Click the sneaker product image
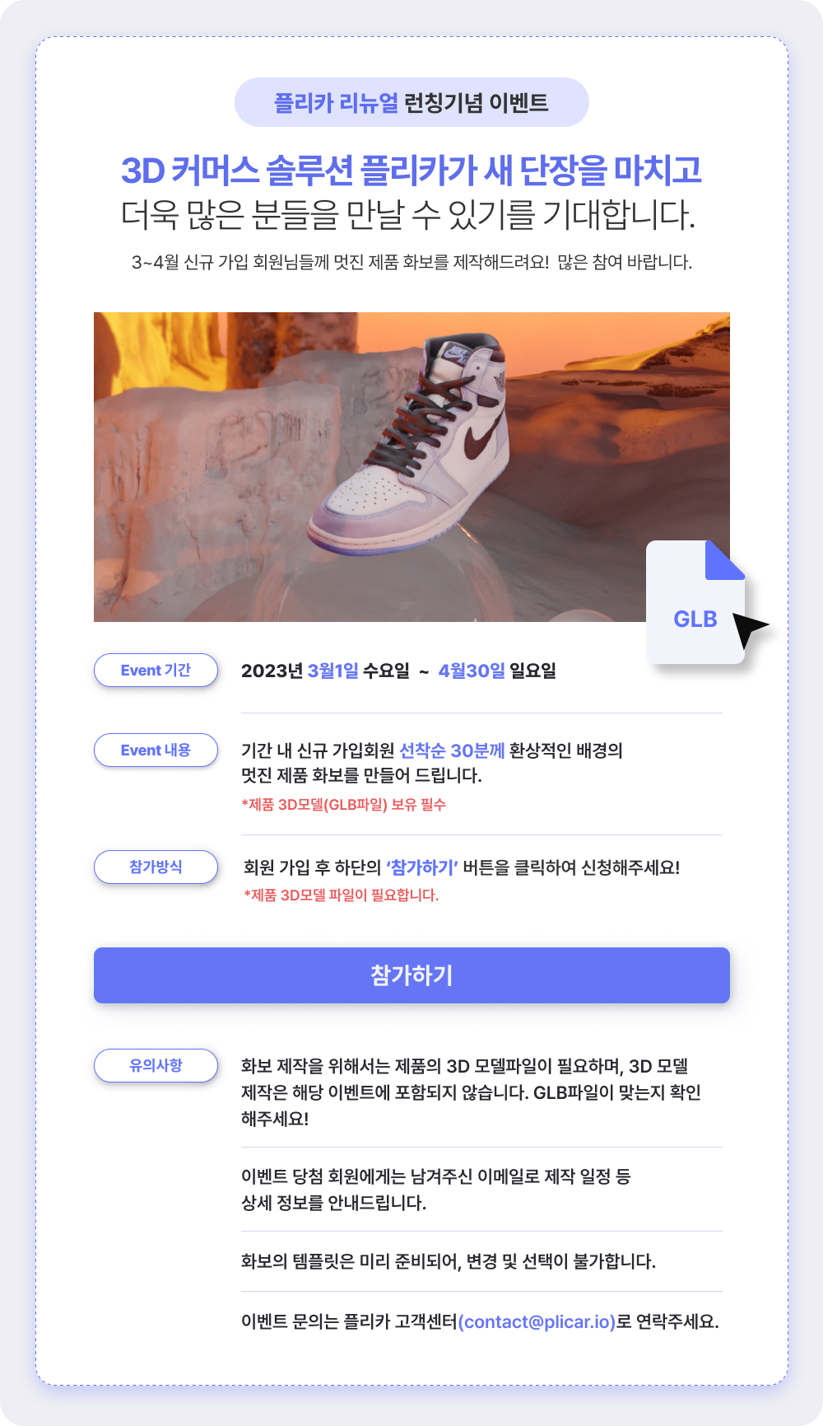823x1426 pixels. point(411,467)
